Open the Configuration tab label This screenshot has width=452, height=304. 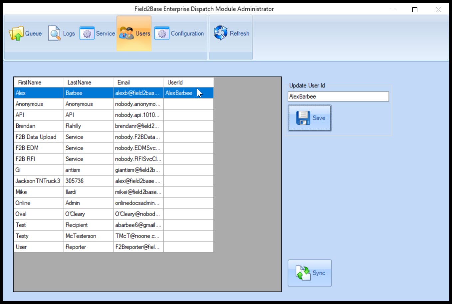187,33
